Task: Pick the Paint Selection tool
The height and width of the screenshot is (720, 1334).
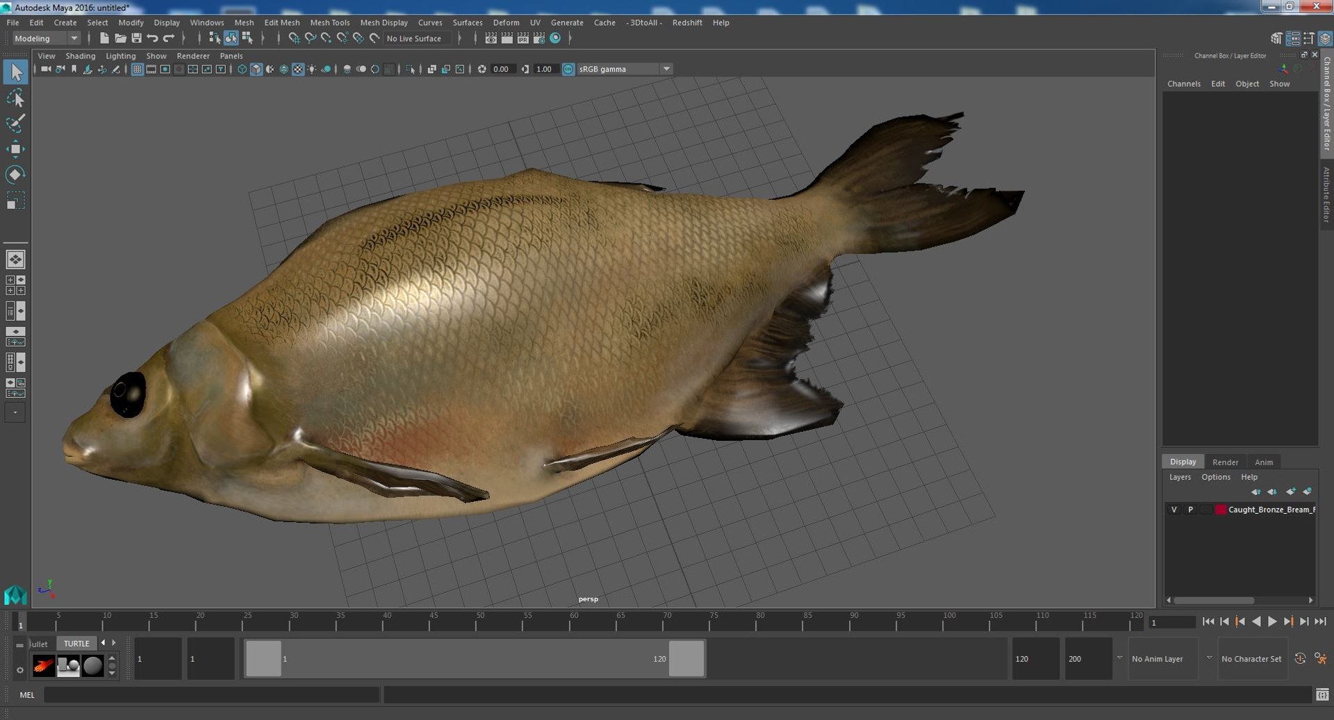Action: pyautogui.click(x=15, y=123)
